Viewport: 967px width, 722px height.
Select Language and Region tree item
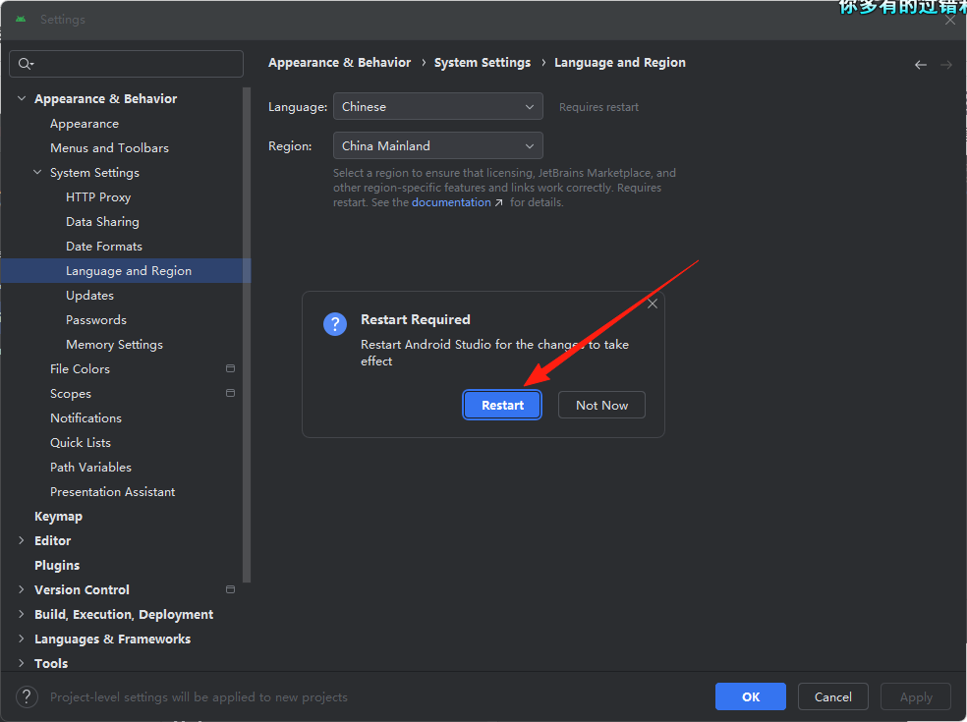(126, 271)
